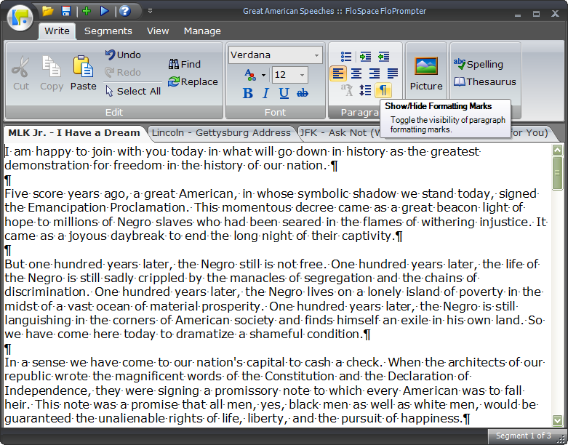Open the Replace tool
This screenshot has height=445, width=568.
[x=193, y=81]
